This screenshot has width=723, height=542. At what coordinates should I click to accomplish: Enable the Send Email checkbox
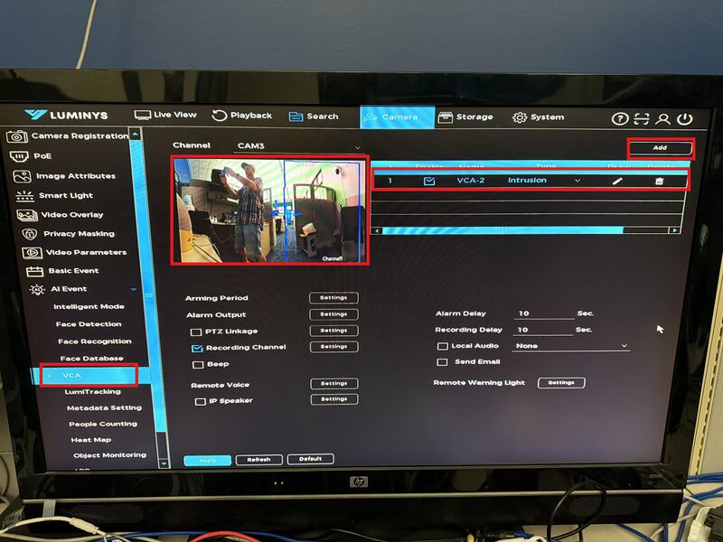(x=442, y=362)
